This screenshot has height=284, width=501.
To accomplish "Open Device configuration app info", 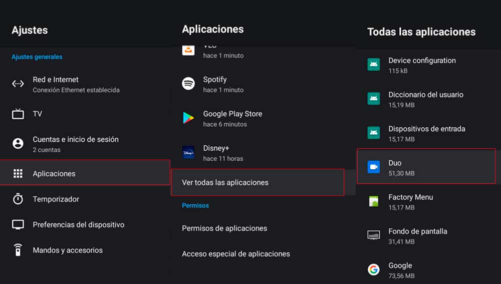I will pos(428,65).
